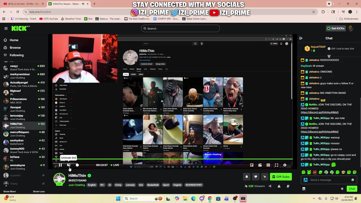Follow HiMoThin with heart button
Image resolution: width=361 pixels, height=203 pixels.
[256, 177]
